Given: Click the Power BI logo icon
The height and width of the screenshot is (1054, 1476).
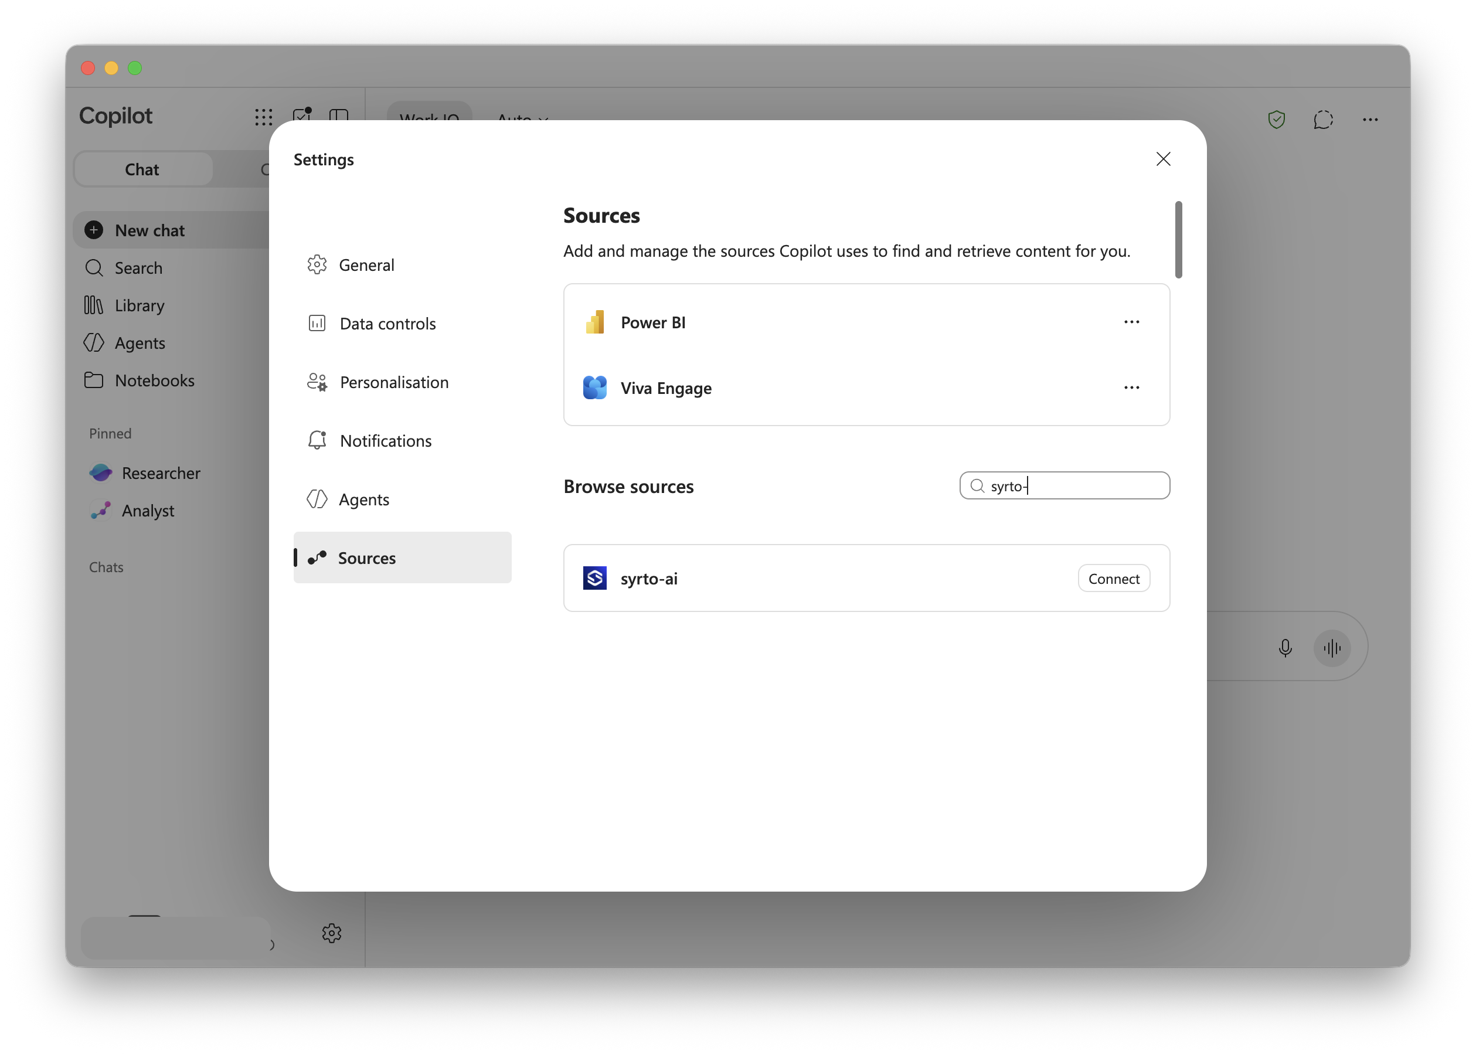Looking at the screenshot, I should (x=594, y=322).
